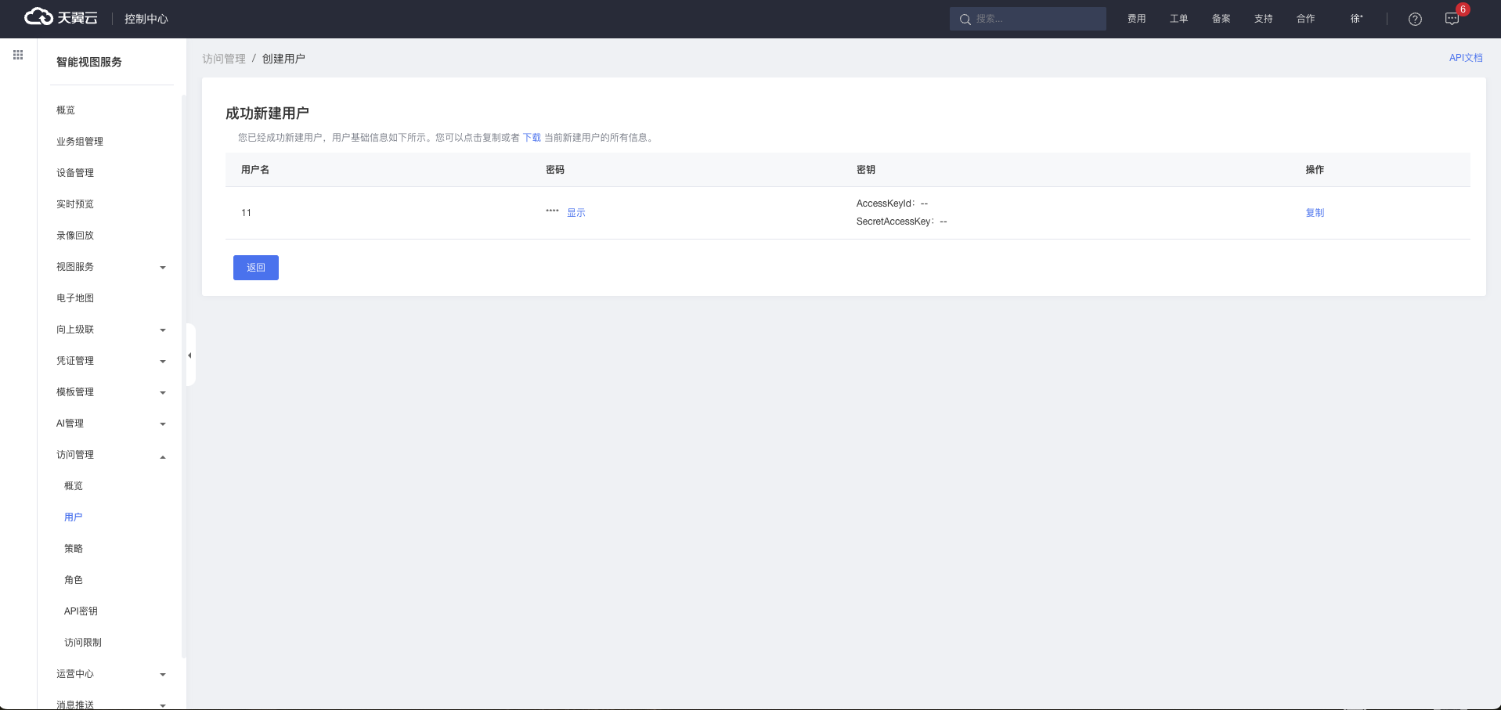Open the 设备管理 menu item
Image resolution: width=1501 pixels, height=710 pixels.
[75, 173]
